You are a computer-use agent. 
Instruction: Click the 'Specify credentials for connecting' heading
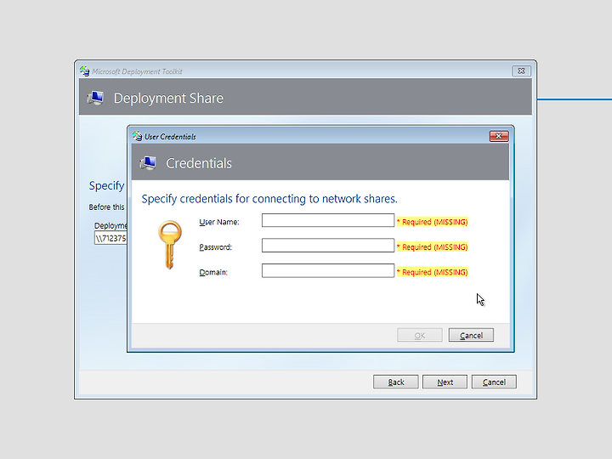[x=269, y=199]
